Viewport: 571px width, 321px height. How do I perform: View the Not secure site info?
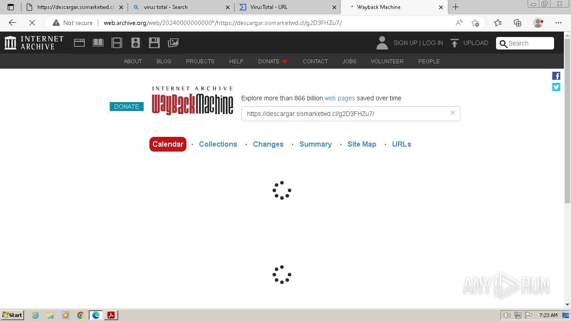[73, 23]
